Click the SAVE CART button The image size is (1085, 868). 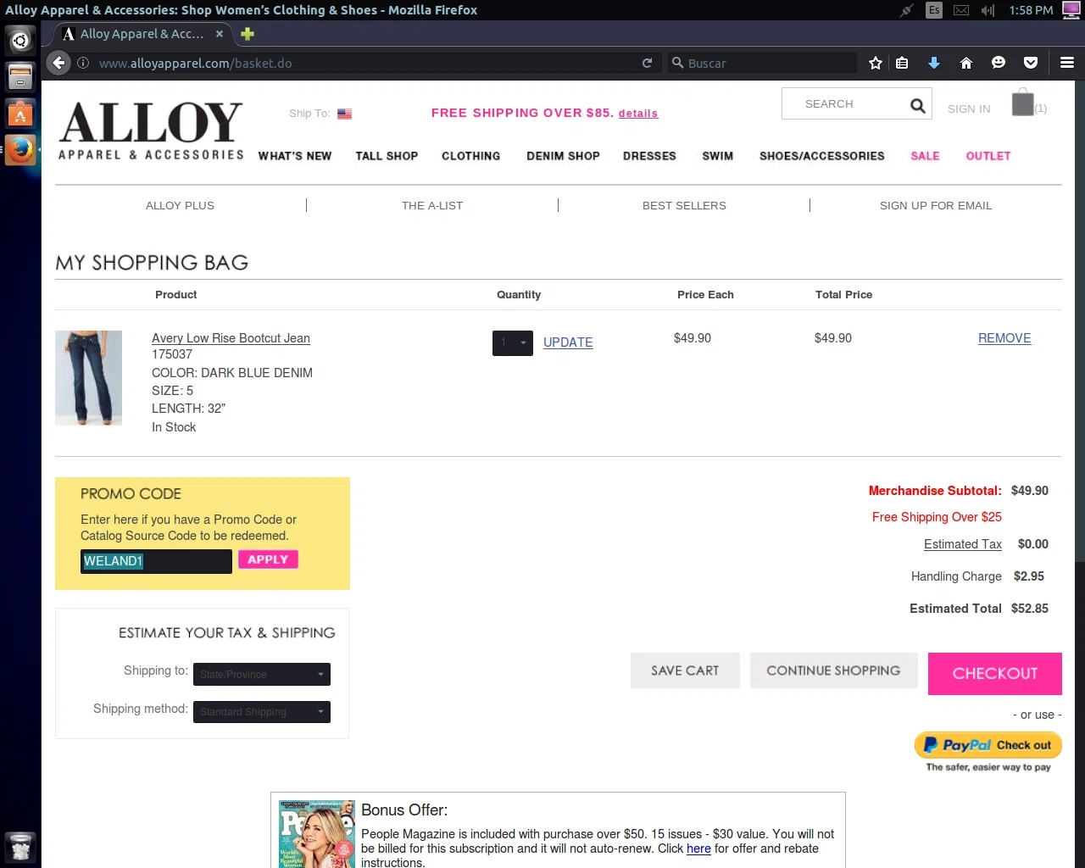click(685, 670)
